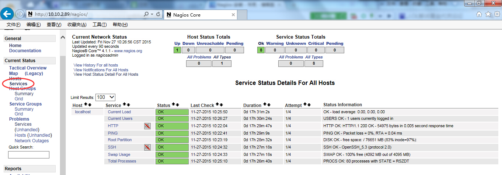Open the 收藏夹(A) menu
The width and height of the screenshot is (502, 175).
tap(77, 25)
